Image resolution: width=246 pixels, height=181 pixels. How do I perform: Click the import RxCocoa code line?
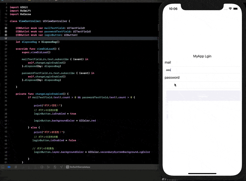[20, 14]
